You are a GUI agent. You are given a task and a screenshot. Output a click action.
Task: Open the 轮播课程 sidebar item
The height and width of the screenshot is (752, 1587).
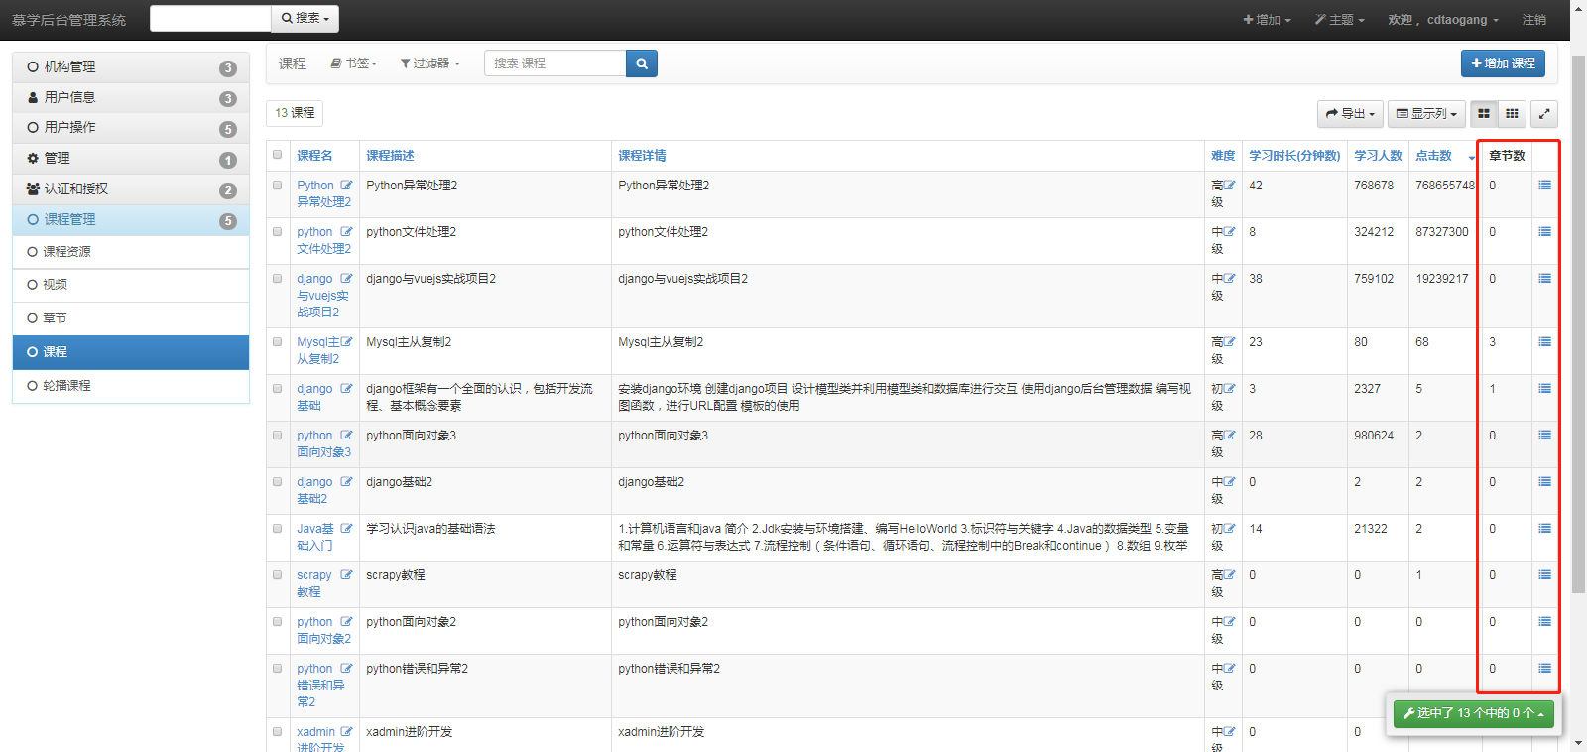pos(131,386)
